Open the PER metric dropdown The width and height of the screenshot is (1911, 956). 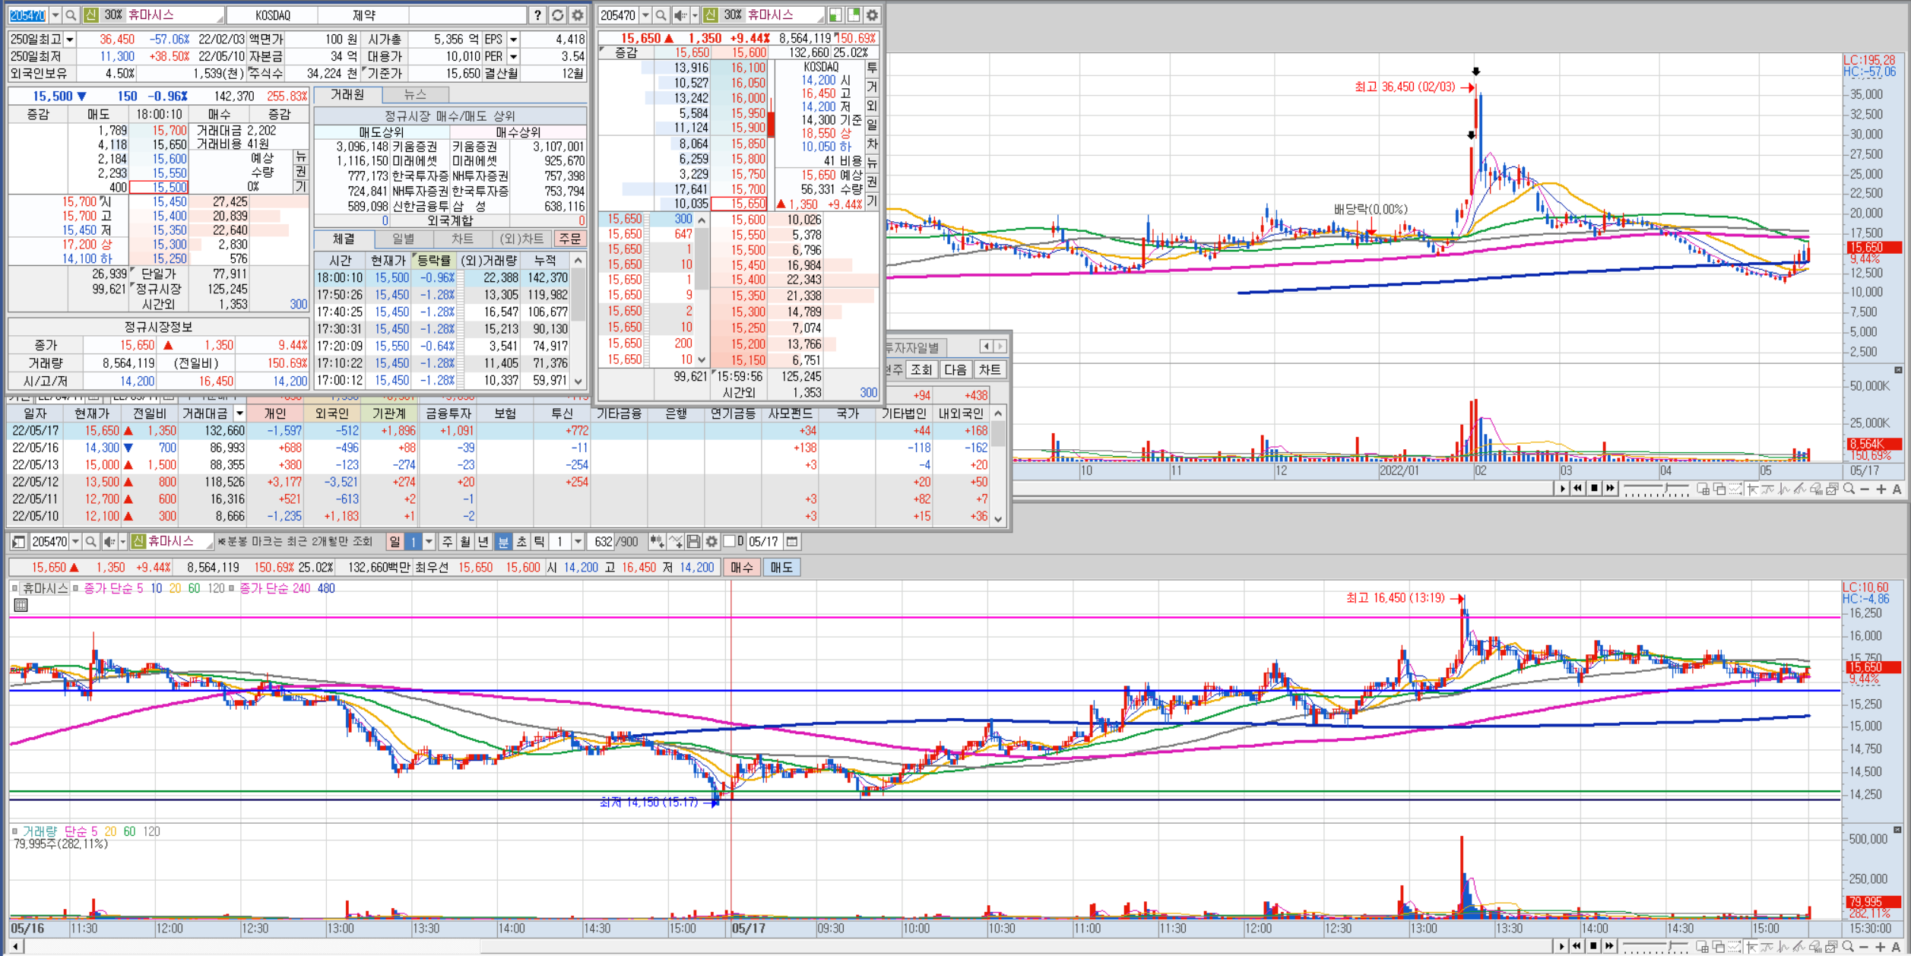point(514,57)
